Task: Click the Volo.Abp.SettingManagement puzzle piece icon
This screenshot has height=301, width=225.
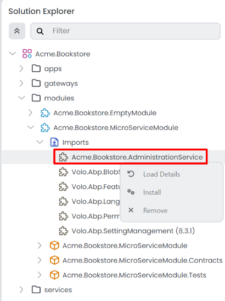Action: (64, 231)
